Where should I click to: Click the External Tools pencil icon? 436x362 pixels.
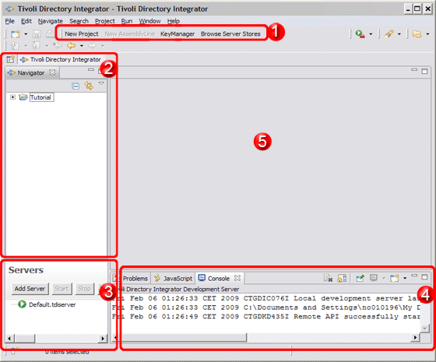389,34
